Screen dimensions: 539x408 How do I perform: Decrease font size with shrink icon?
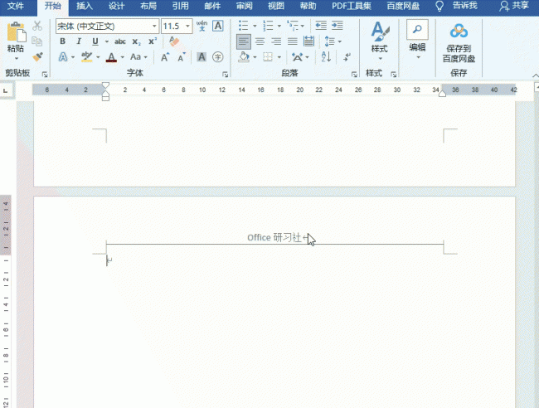coord(181,57)
